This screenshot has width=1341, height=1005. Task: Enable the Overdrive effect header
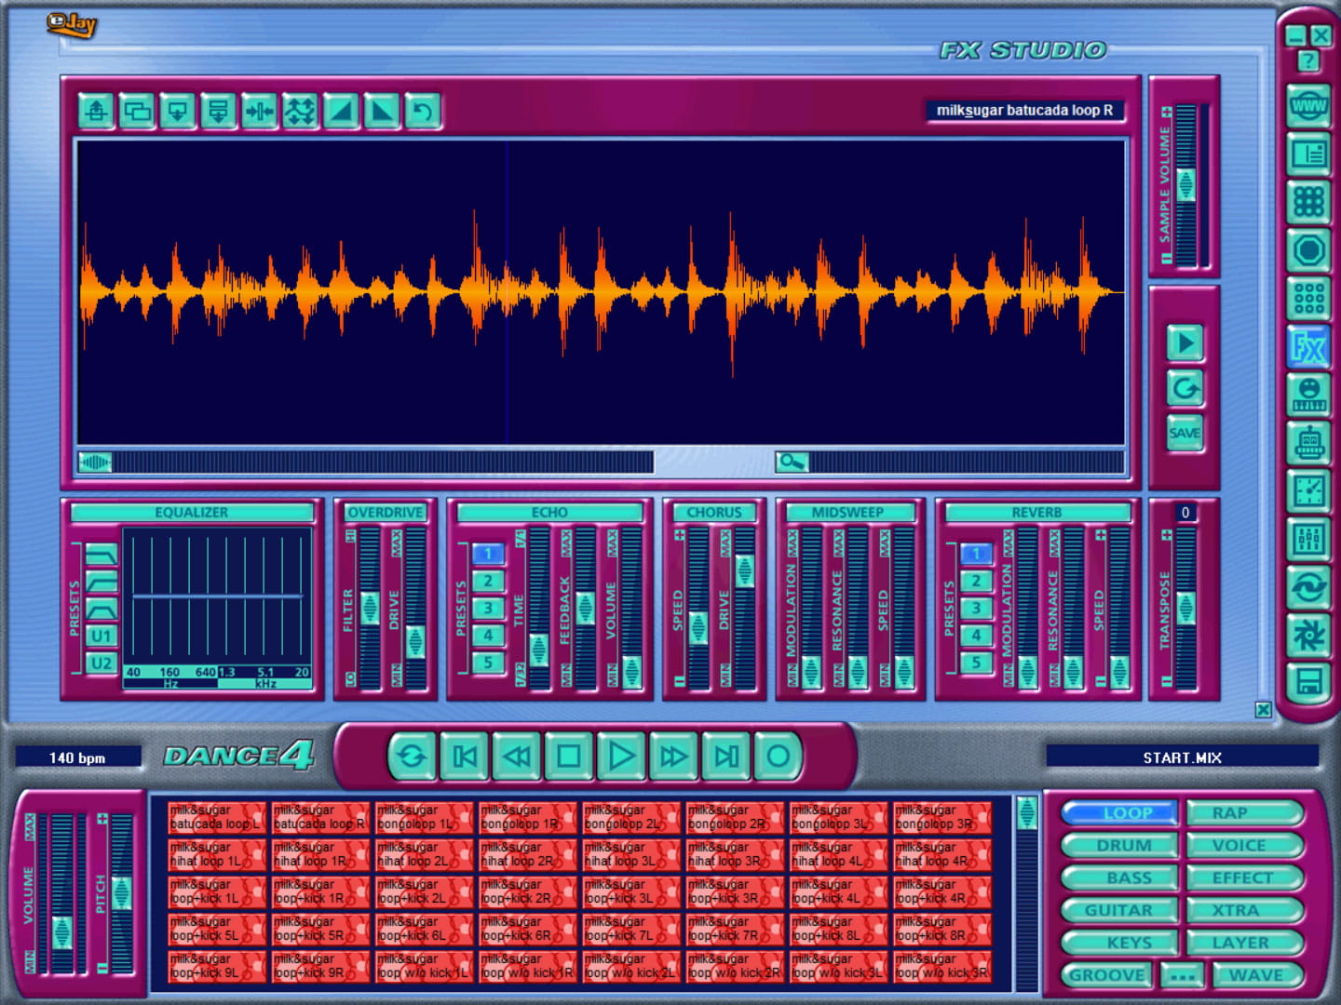tap(385, 513)
